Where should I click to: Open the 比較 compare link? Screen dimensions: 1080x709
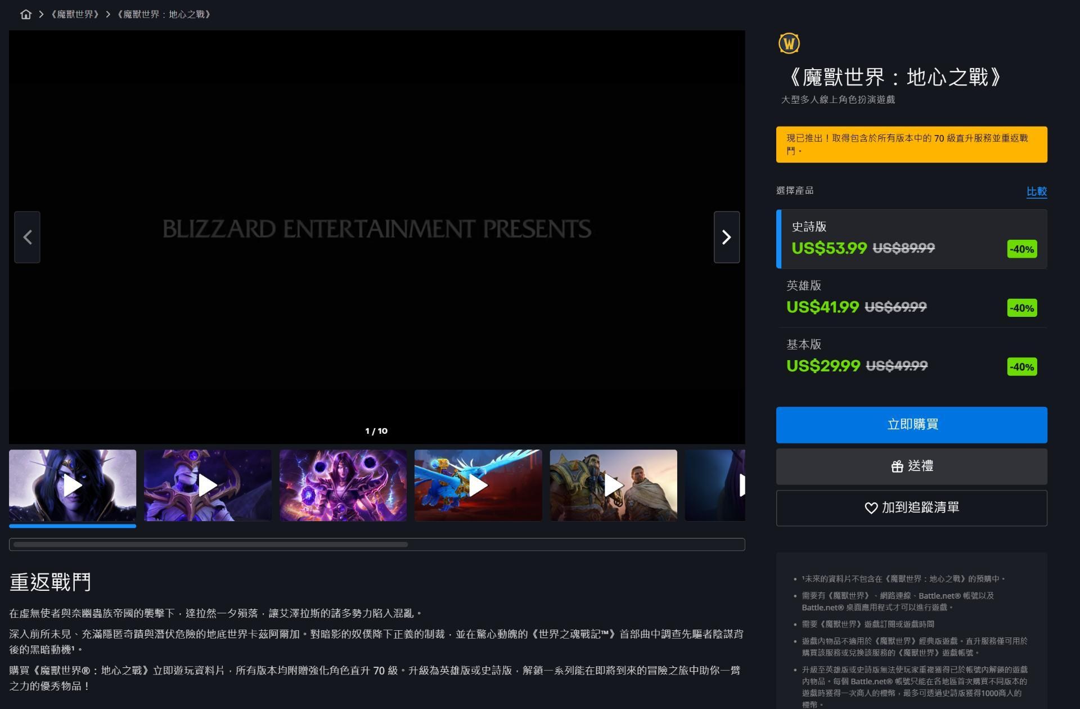point(1036,191)
